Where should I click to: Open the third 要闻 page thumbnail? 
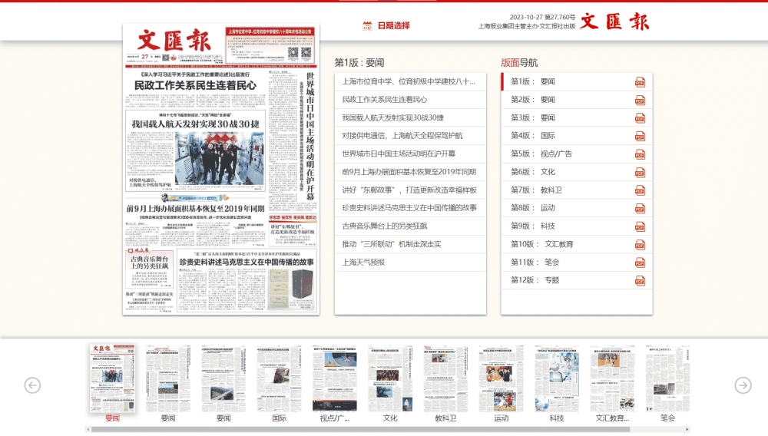coord(223,378)
